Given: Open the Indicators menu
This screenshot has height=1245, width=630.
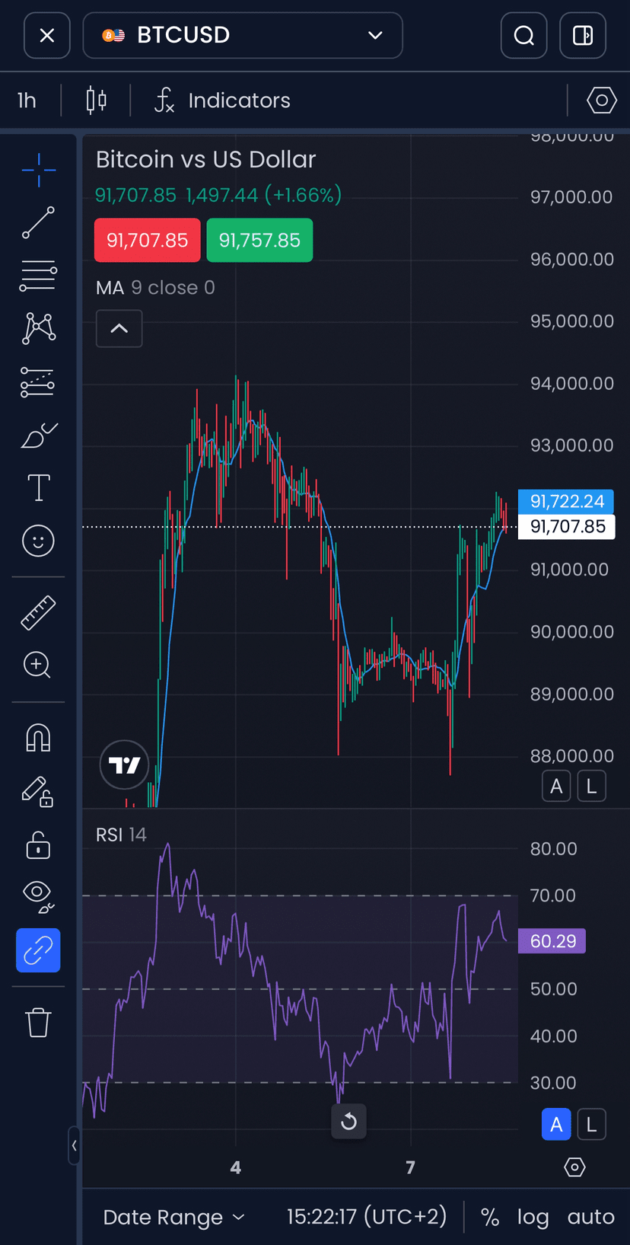Looking at the screenshot, I should (x=222, y=101).
